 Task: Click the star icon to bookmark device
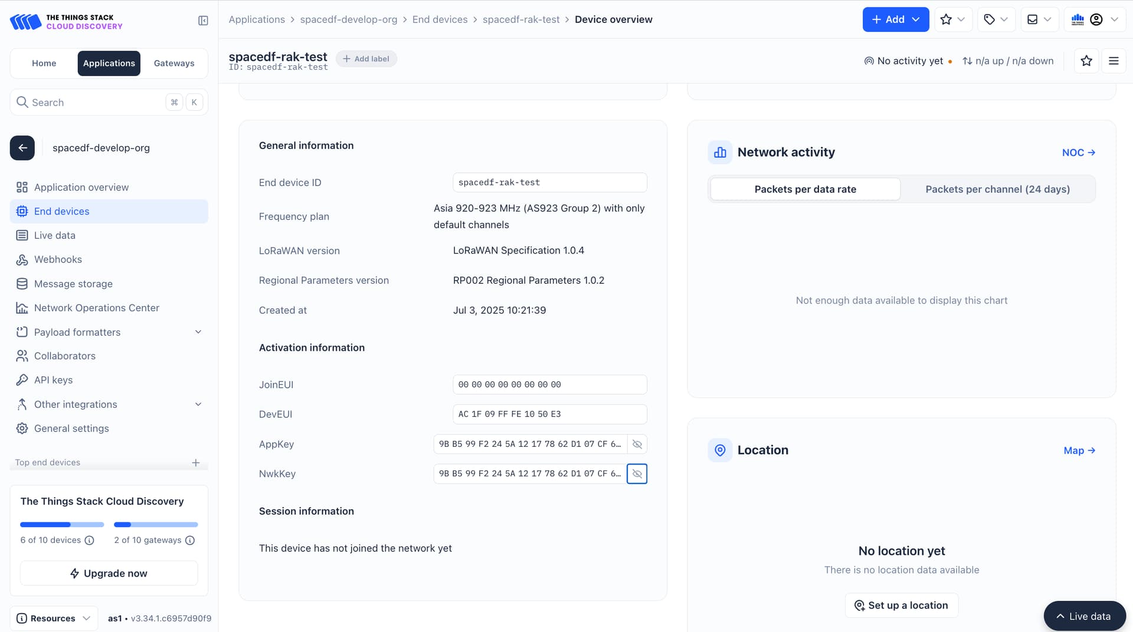click(x=1086, y=61)
